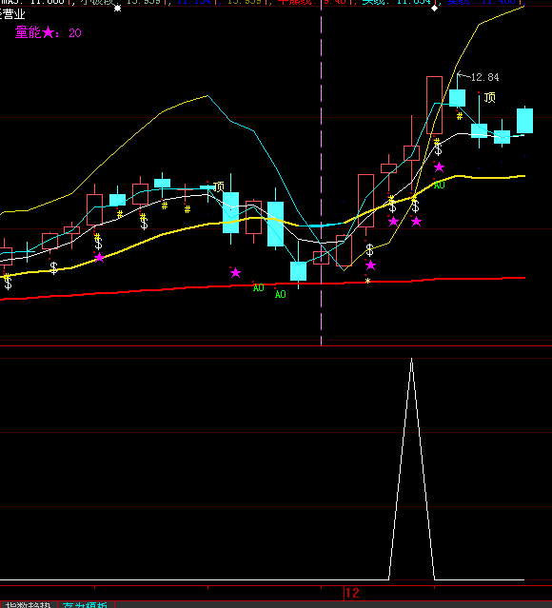Switch to the gray-text bottom-left tab
This screenshot has height=608, width=552.
click(29, 604)
